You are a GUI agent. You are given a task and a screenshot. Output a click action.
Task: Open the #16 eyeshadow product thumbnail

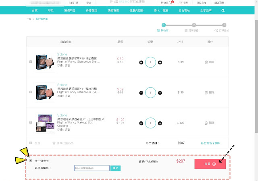coord(45,62)
